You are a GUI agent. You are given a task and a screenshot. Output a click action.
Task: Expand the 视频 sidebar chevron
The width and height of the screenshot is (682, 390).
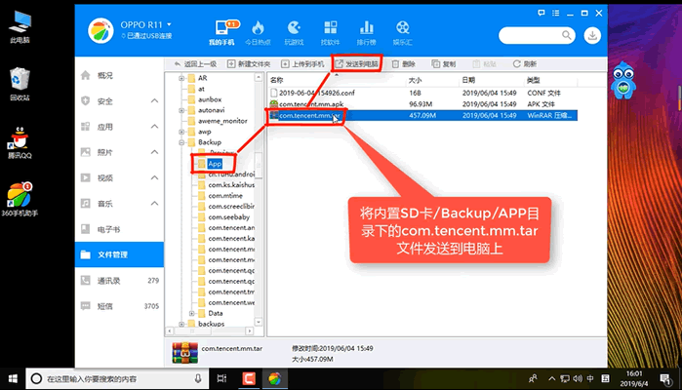(154, 177)
